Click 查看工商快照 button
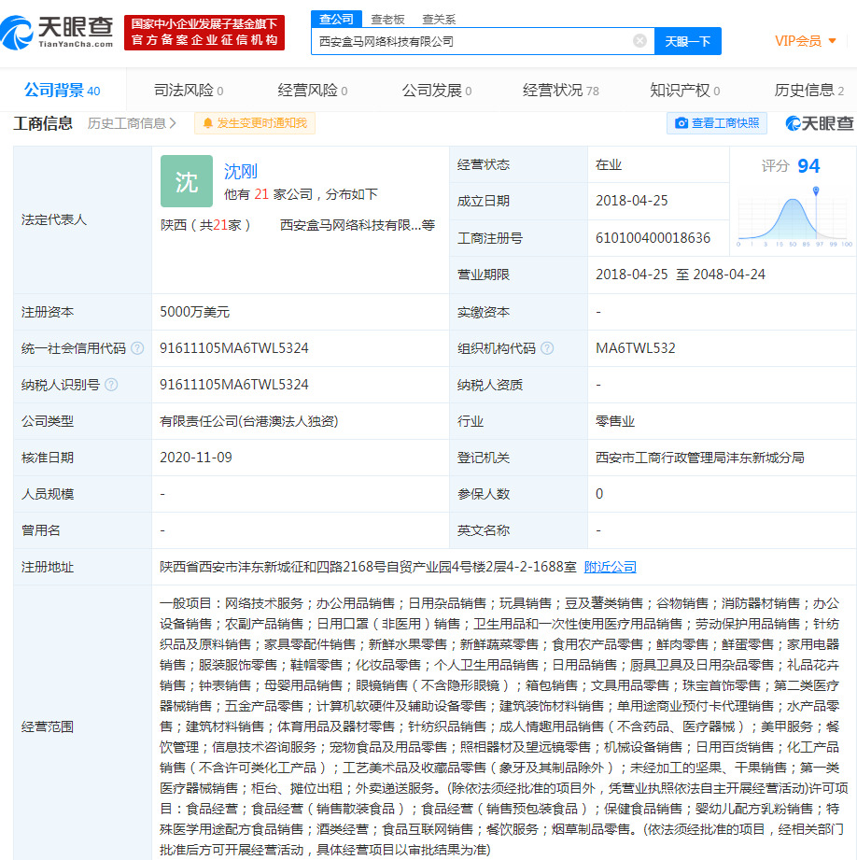Screen dimensions: 857x860 click(717, 123)
